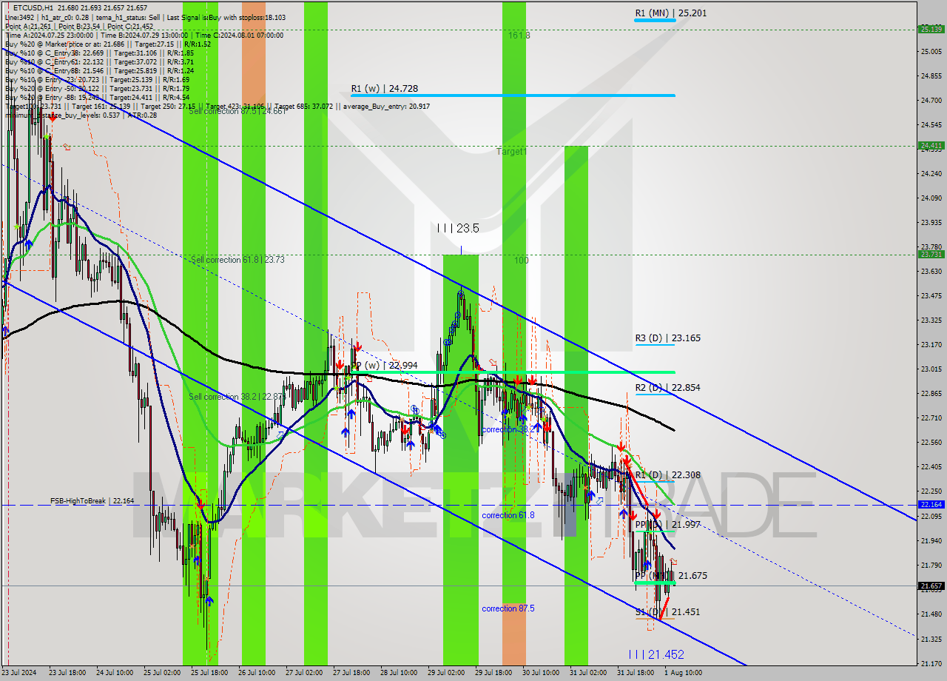The width and height of the screenshot is (947, 681).
Task: Click the 161.8 Fibonacci label
Action: [519, 35]
